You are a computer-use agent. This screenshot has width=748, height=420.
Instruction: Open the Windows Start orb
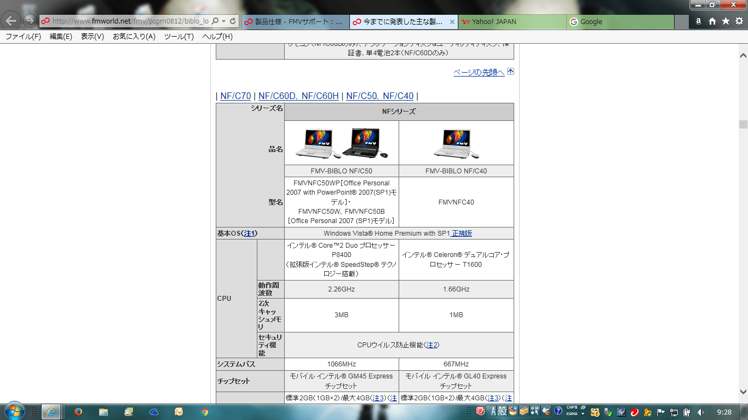pyautogui.click(x=14, y=411)
